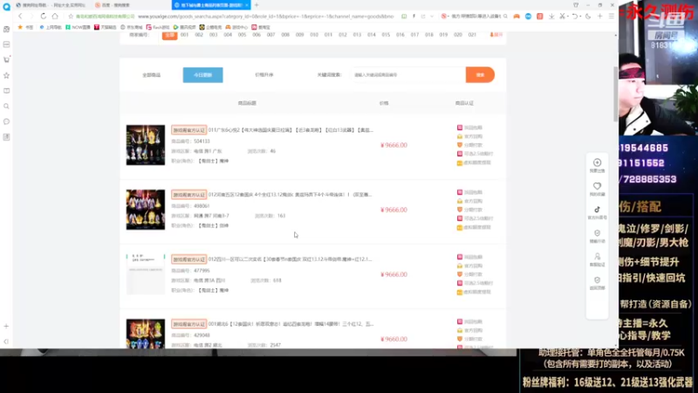Click the upper shield icon in floating panel
The height and width of the screenshot is (393, 698).
coord(597,233)
